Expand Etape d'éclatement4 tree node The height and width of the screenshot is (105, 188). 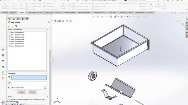[9, 39]
